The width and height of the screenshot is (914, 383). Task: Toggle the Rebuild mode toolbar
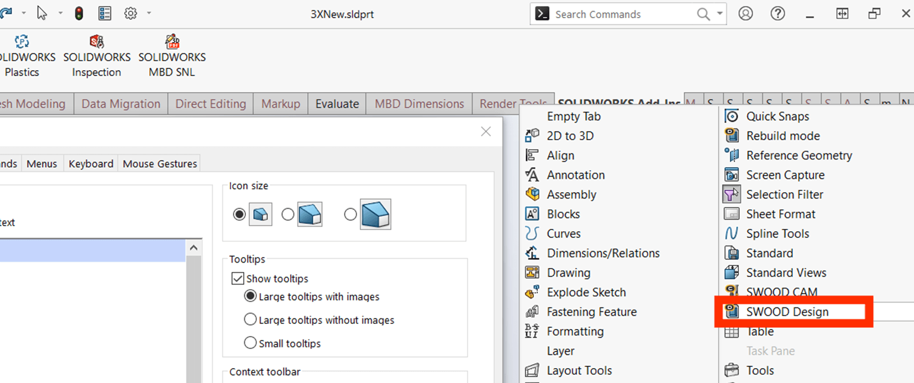click(782, 136)
